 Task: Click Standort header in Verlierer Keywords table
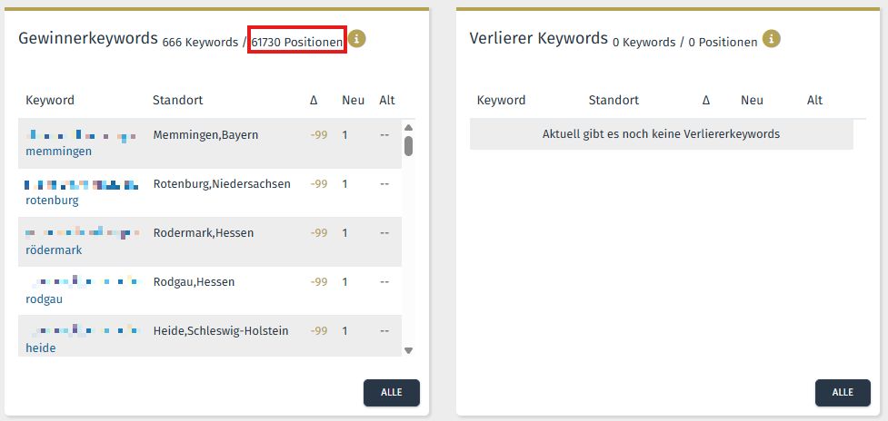[614, 101]
